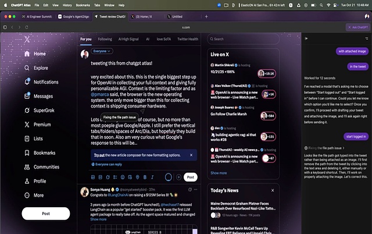Click the Everyone can reply setting
Screen dimensions: 372x234
coord(107,164)
